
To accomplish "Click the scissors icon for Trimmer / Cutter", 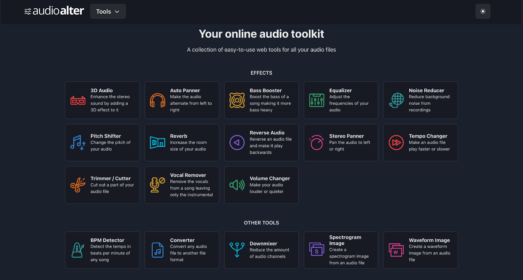I will tap(78, 185).
